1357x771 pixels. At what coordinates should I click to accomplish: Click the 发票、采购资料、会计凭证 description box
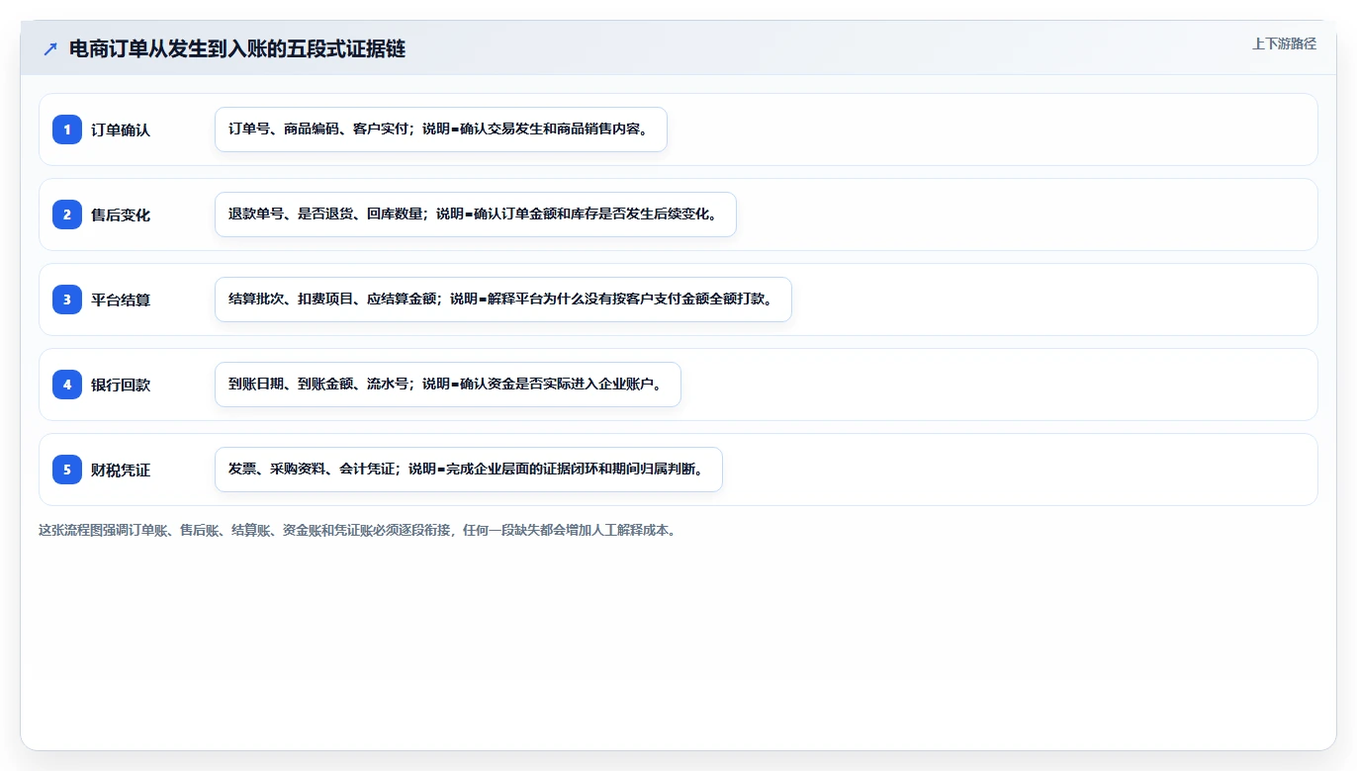(x=469, y=470)
